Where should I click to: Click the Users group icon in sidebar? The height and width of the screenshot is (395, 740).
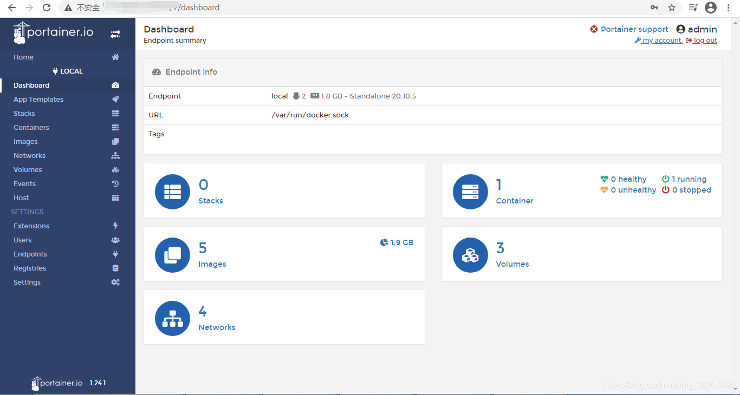[x=115, y=240]
